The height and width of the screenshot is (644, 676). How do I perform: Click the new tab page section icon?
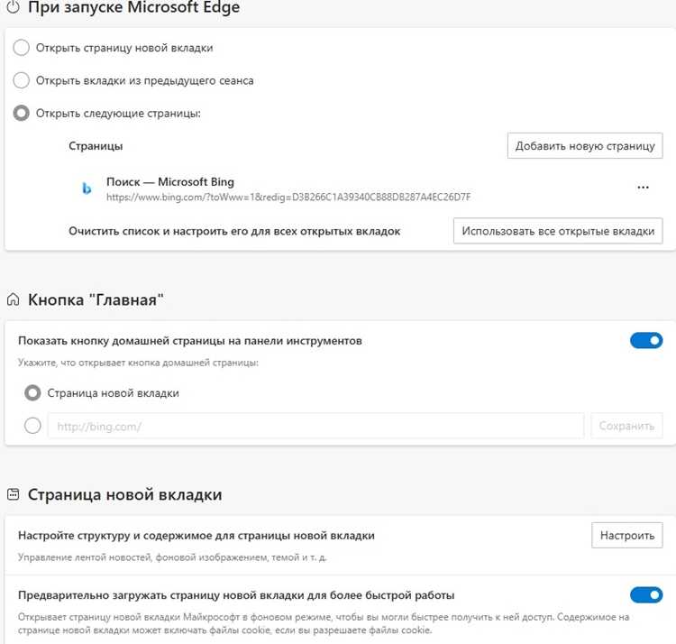click(13, 494)
